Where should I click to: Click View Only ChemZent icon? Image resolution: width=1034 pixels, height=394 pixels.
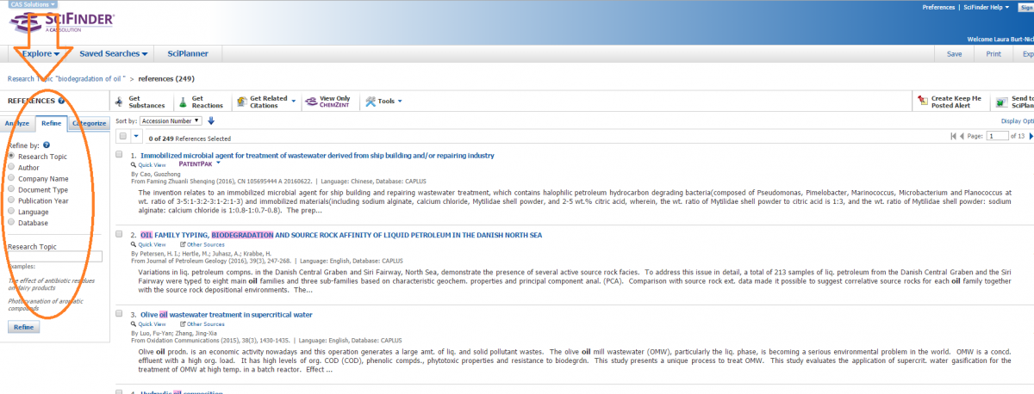[311, 102]
